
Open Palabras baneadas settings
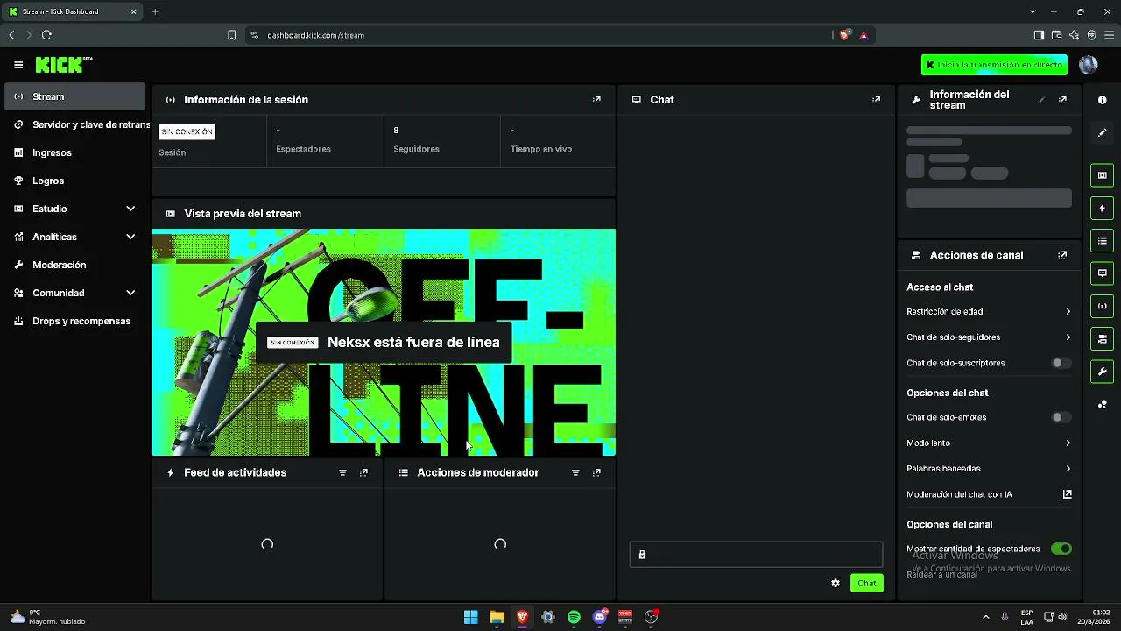tap(989, 469)
